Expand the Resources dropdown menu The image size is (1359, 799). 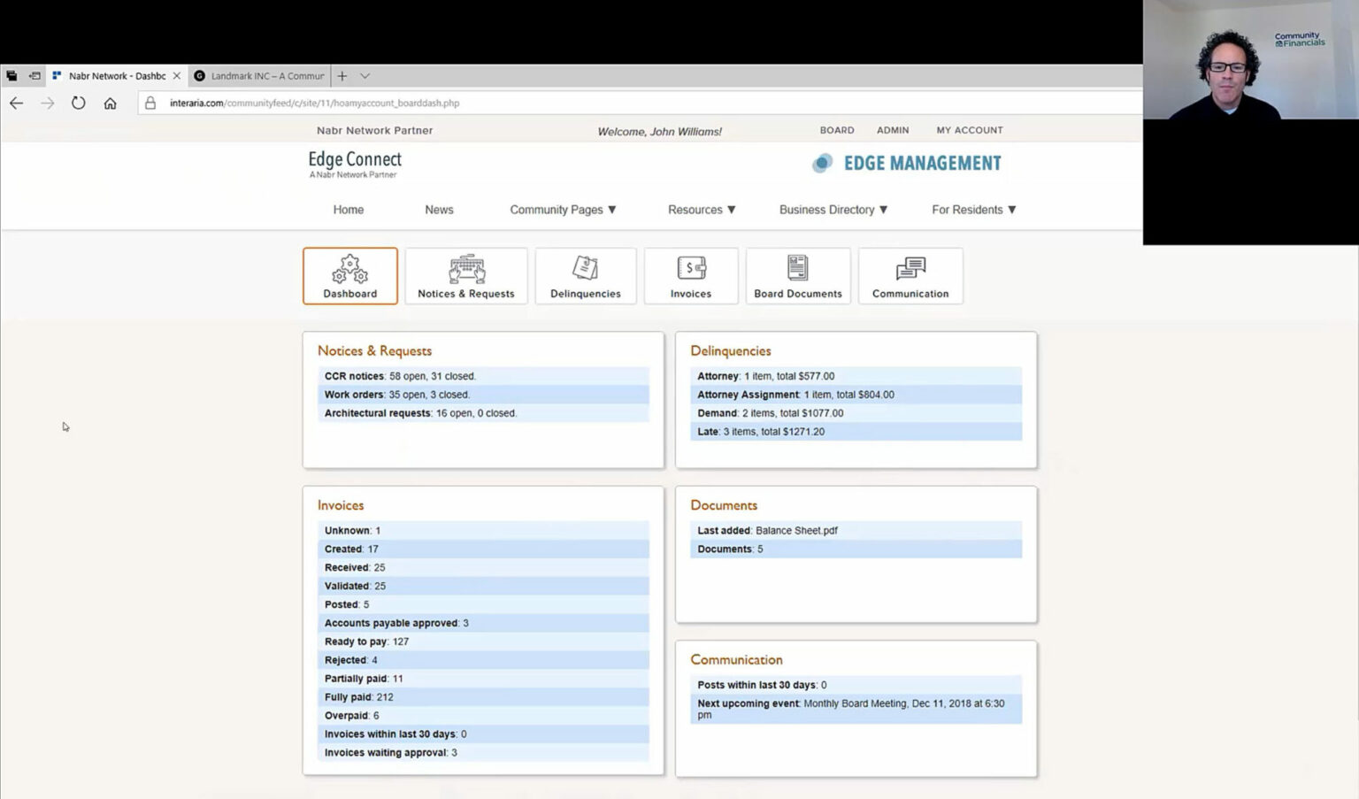tap(702, 210)
